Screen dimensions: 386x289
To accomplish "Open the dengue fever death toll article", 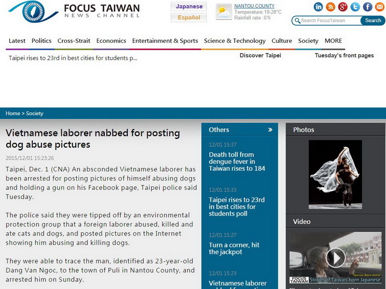I will pos(237,161).
